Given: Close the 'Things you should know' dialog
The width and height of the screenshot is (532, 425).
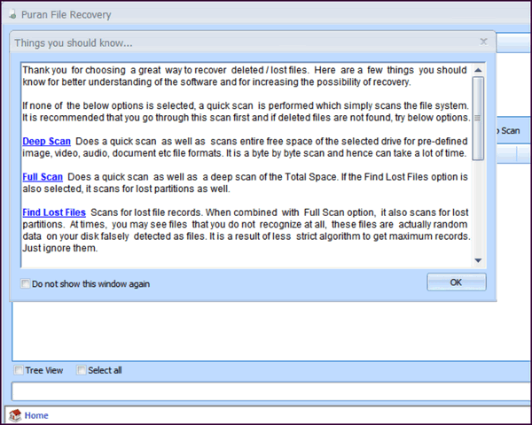Looking at the screenshot, I should pyautogui.click(x=483, y=42).
